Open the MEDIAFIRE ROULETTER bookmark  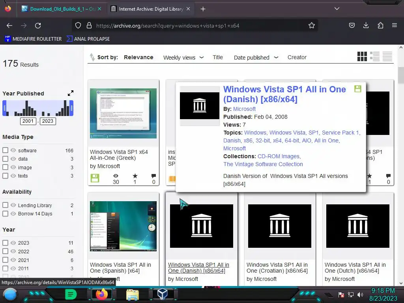[33, 39]
